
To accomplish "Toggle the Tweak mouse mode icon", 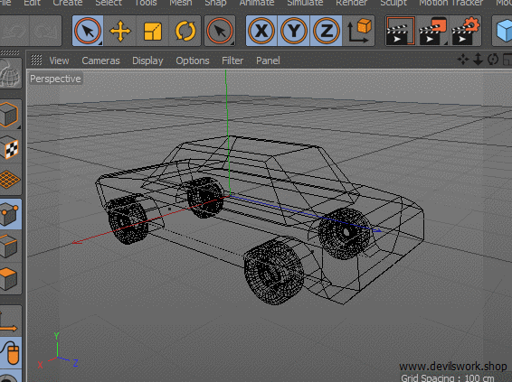I will pyautogui.click(x=10, y=353).
